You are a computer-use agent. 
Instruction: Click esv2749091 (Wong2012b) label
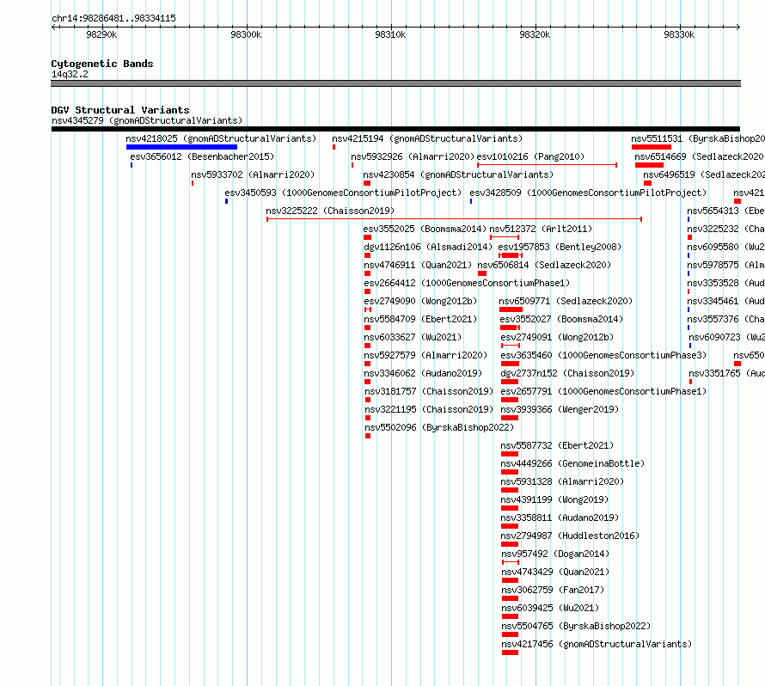tap(557, 337)
